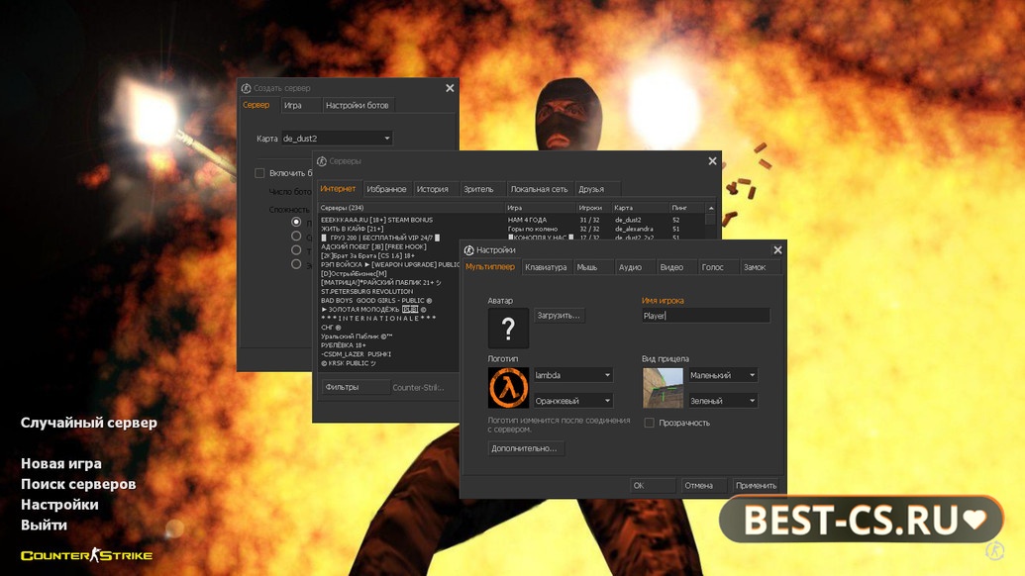Select the second difficulty radio button
The height and width of the screenshot is (576, 1025).
(x=296, y=236)
